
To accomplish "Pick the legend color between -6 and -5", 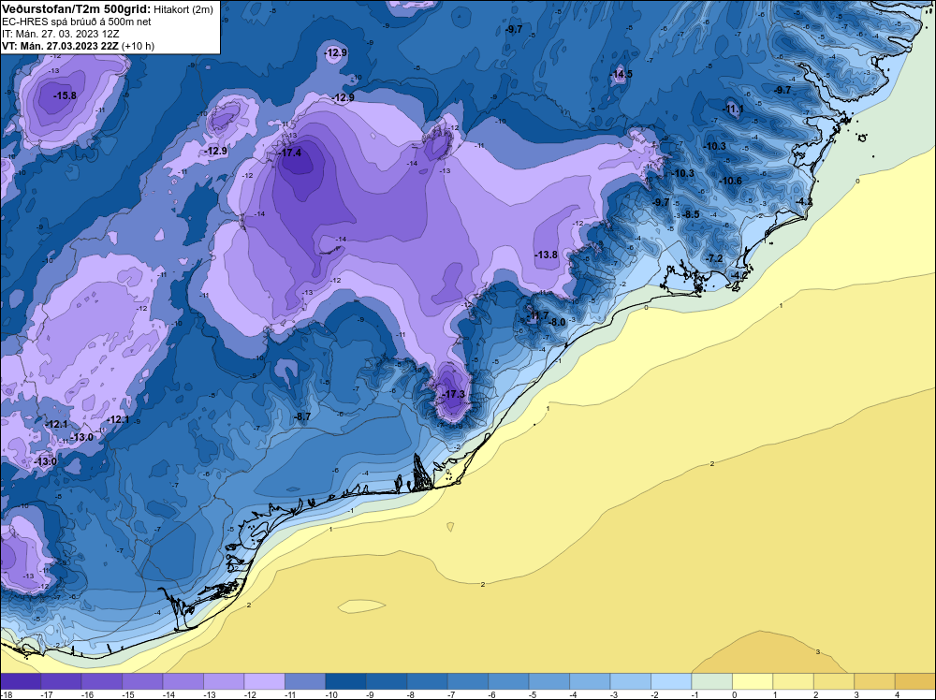I will click(508, 681).
